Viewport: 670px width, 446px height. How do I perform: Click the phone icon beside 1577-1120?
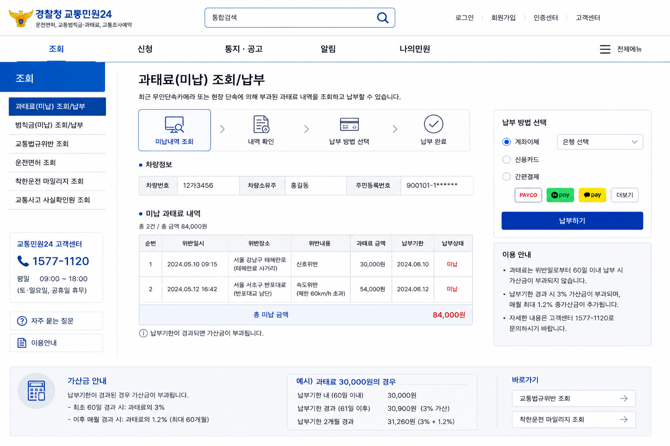click(23, 261)
